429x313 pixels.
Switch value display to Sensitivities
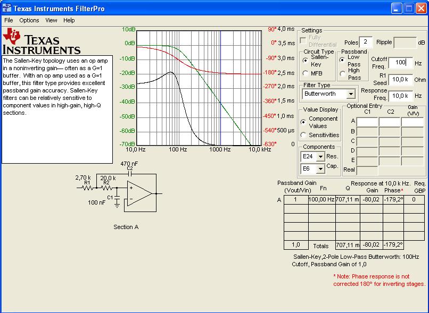pyautogui.click(x=303, y=135)
